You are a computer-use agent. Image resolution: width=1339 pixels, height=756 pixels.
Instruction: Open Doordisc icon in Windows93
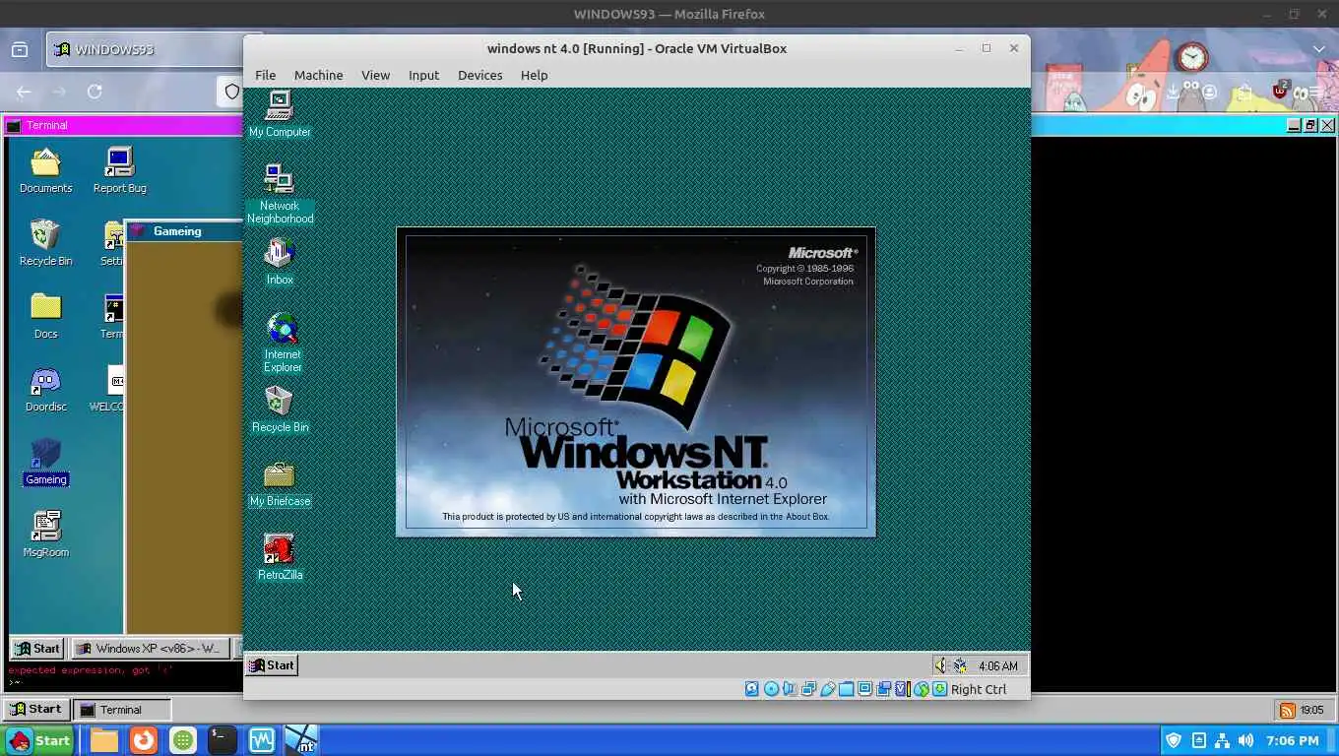click(45, 389)
